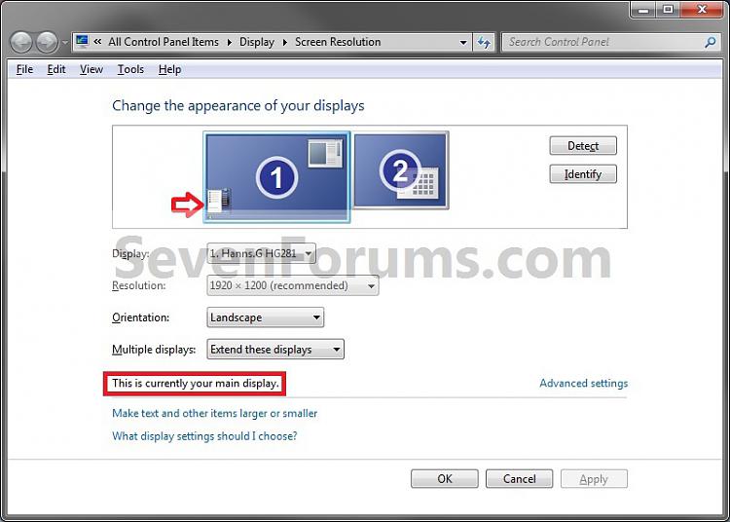Open What display settings should I choose link
730x522 pixels.
pos(204,436)
